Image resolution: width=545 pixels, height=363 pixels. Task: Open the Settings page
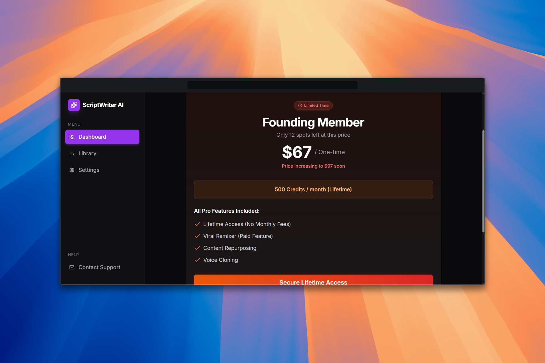pyautogui.click(x=89, y=170)
